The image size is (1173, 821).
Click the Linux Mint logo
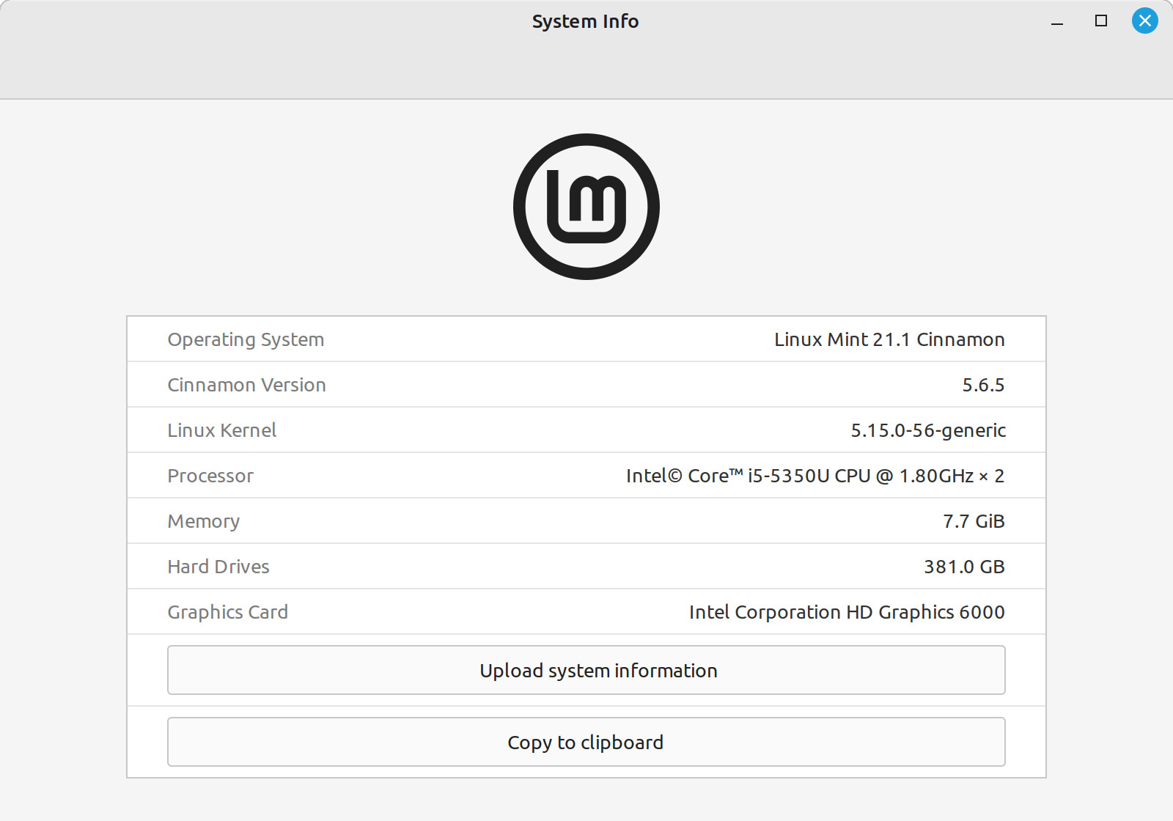point(586,207)
